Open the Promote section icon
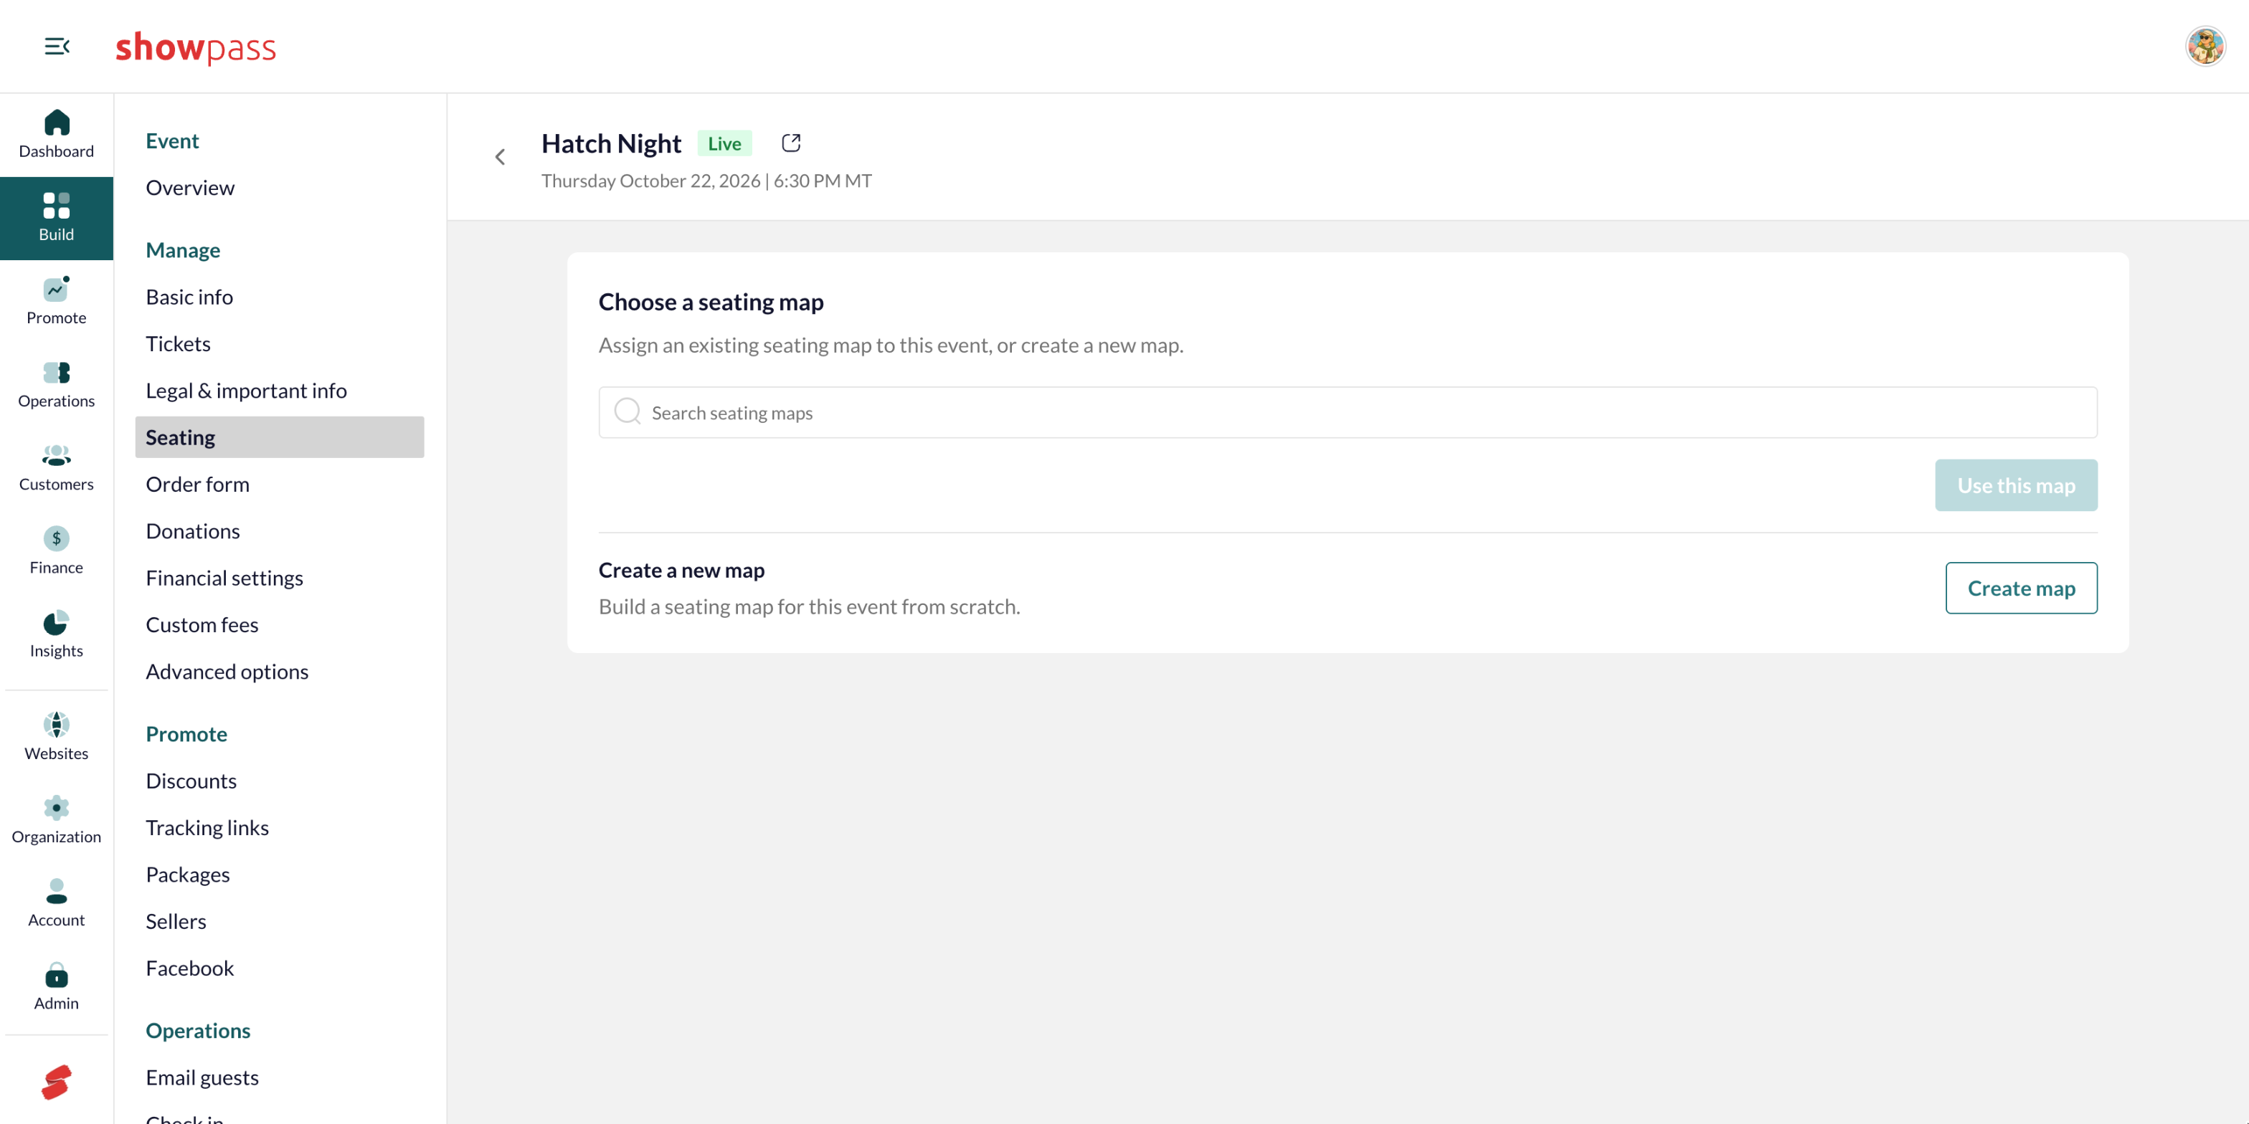 (x=57, y=289)
